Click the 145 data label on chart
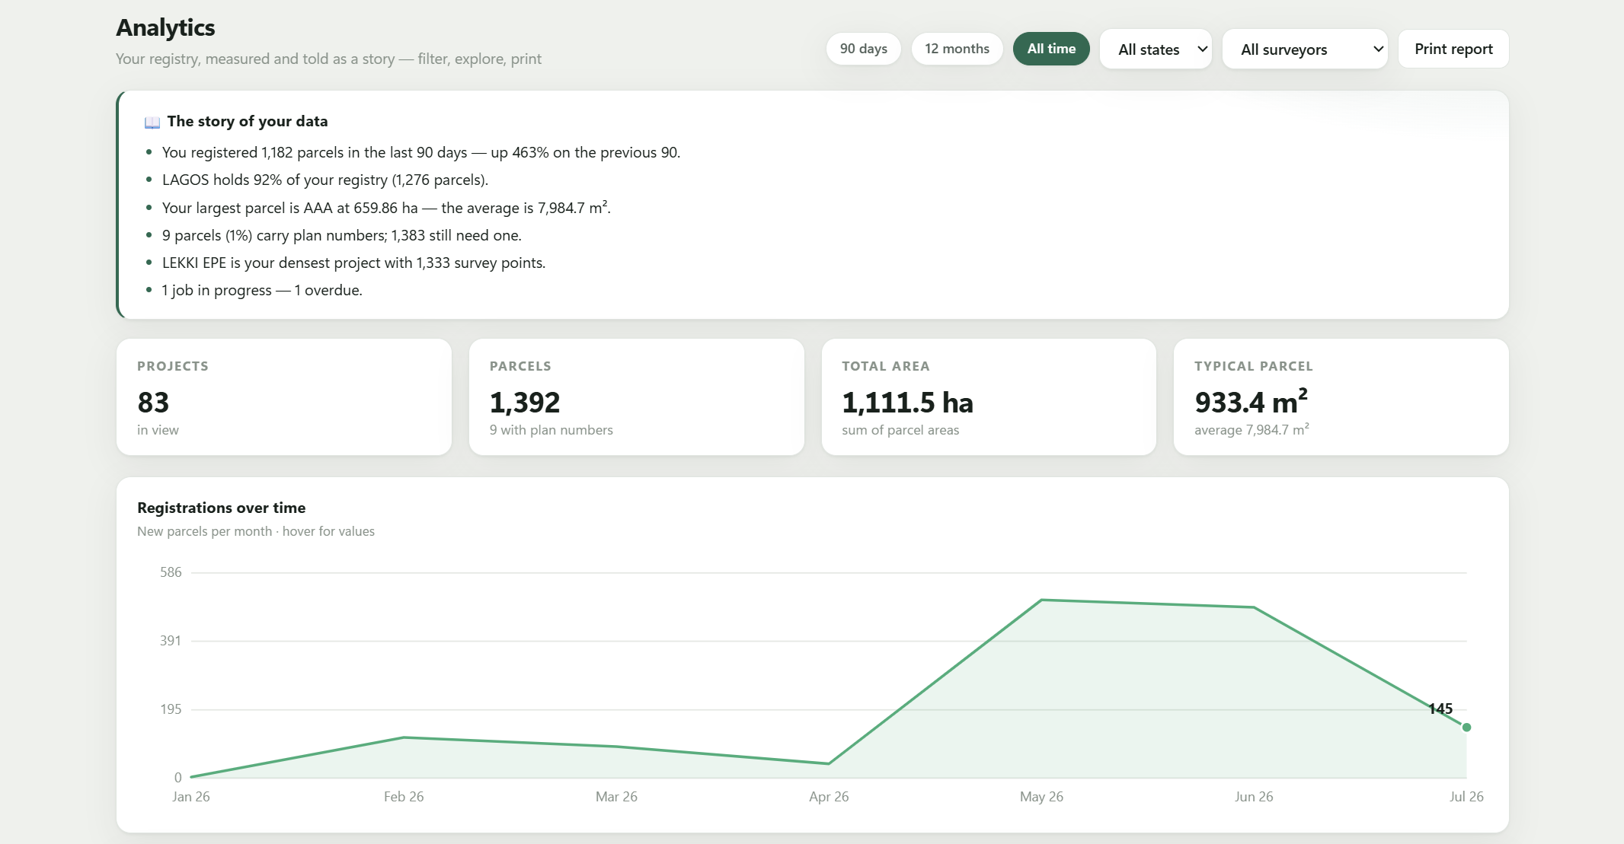 click(x=1440, y=709)
